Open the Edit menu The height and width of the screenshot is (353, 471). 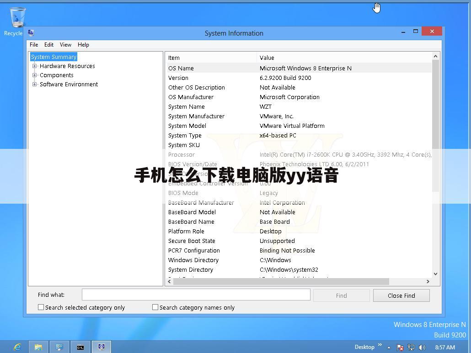click(48, 45)
